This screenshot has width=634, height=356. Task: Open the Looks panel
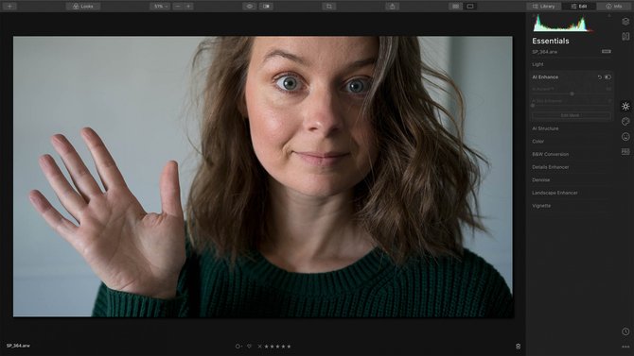click(83, 6)
